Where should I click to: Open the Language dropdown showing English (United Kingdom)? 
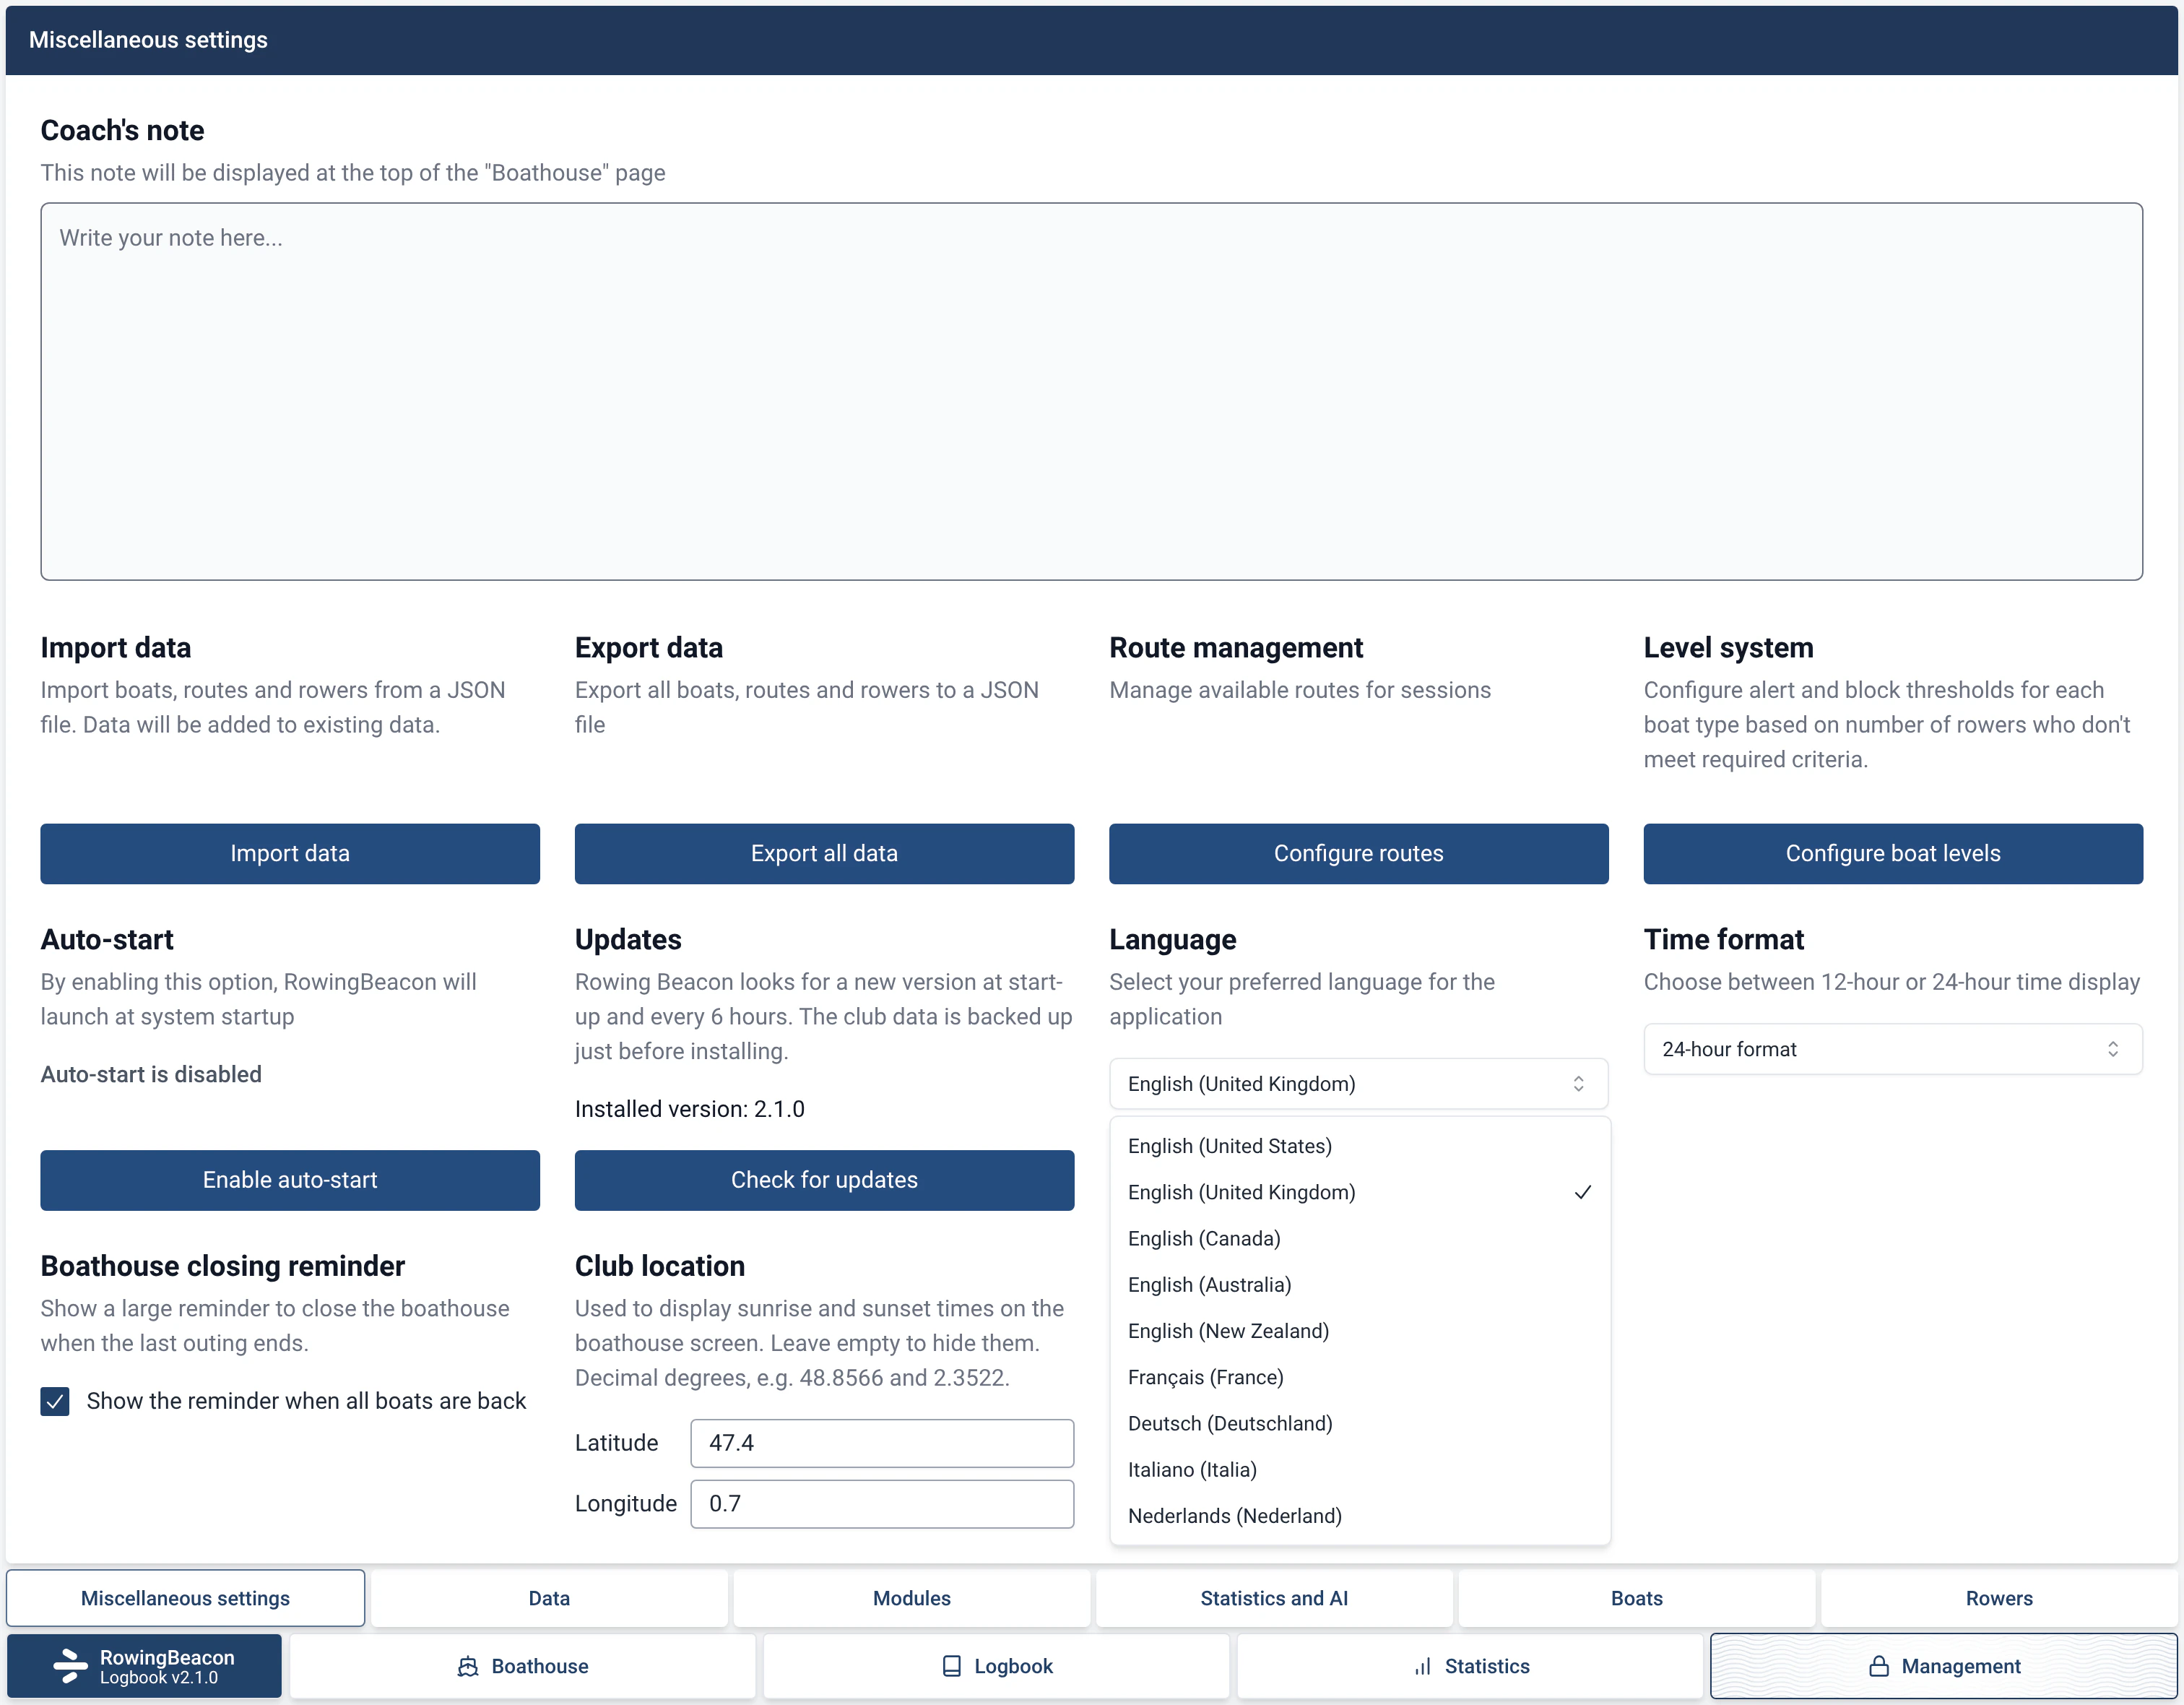coord(1358,1084)
